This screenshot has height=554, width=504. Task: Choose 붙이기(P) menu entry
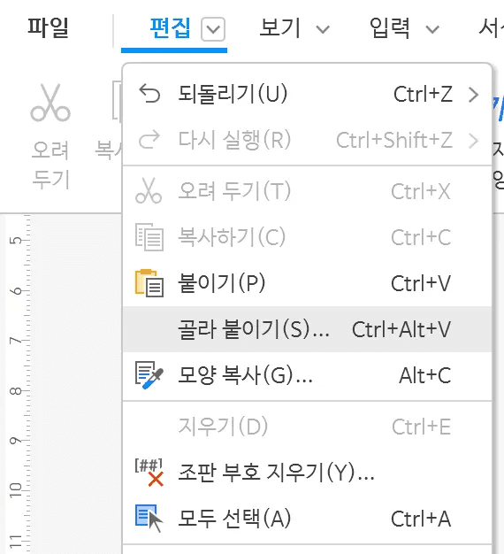[307, 283]
